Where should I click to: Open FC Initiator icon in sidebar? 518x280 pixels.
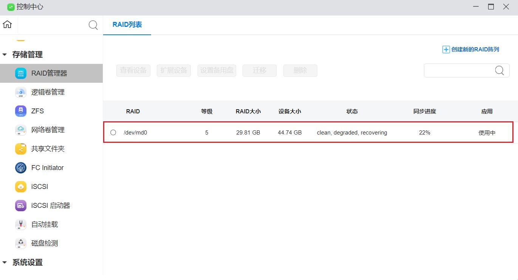(x=21, y=168)
